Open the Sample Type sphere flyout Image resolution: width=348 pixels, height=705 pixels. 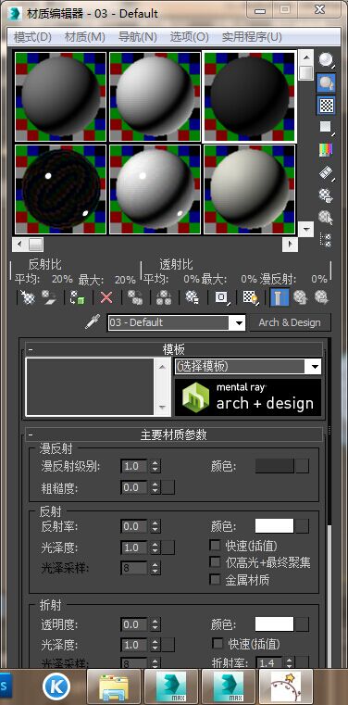[326, 60]
